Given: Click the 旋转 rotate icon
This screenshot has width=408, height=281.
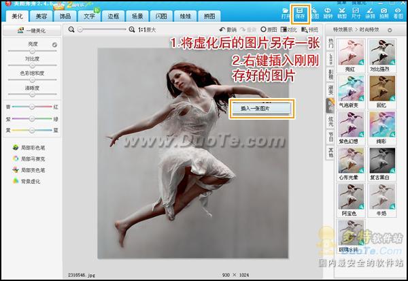Looking at the screenshot, I should click(x=328, y=13).
